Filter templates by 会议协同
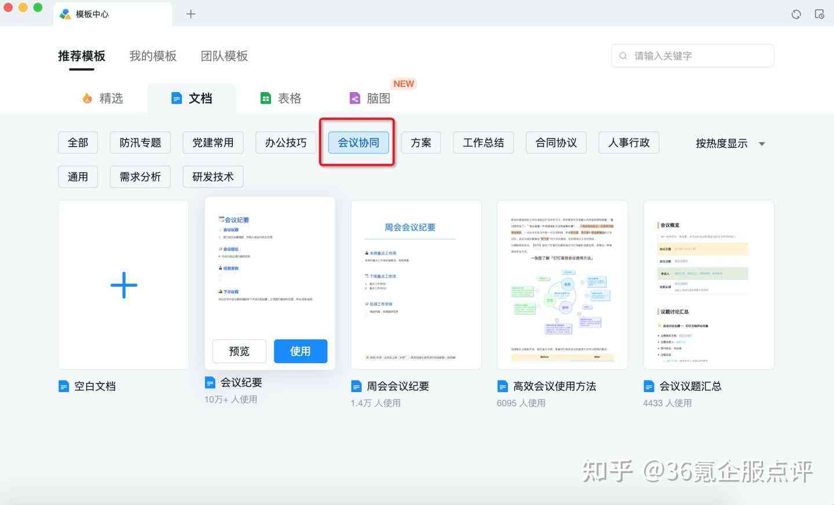 coord(359,142)
